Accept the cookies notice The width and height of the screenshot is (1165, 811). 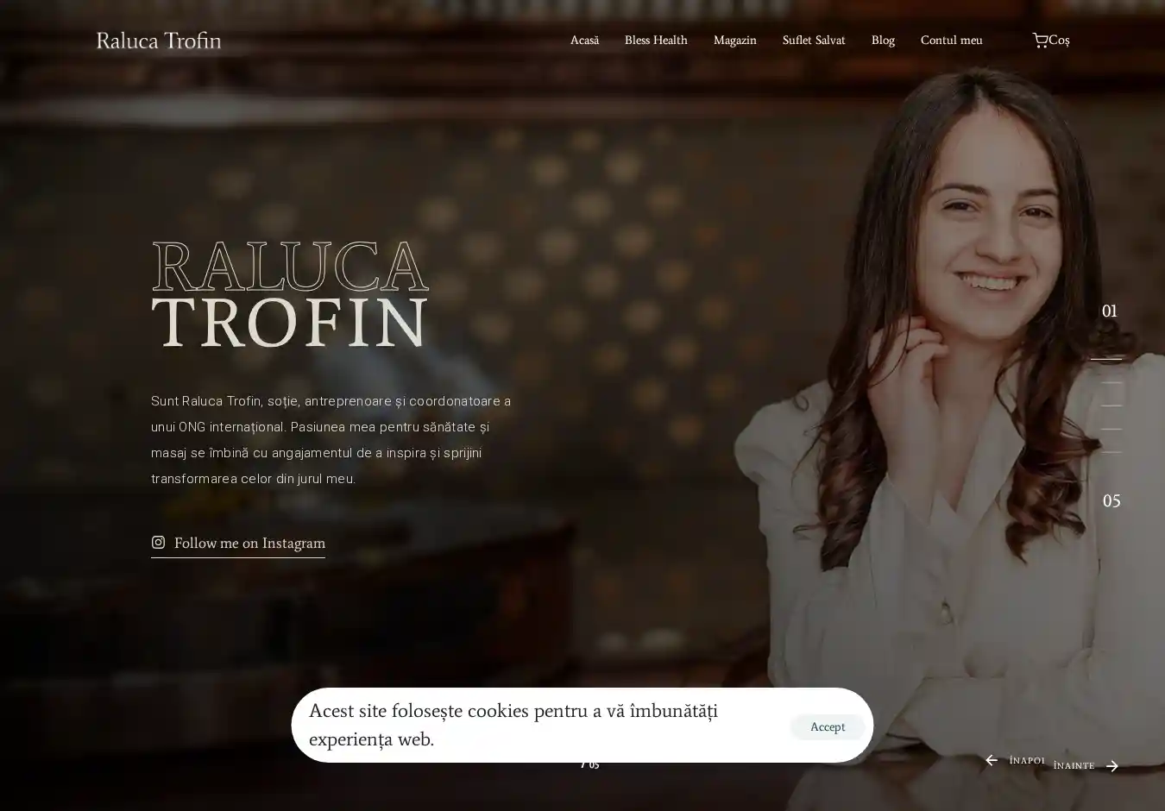click(x=828, y=726)
